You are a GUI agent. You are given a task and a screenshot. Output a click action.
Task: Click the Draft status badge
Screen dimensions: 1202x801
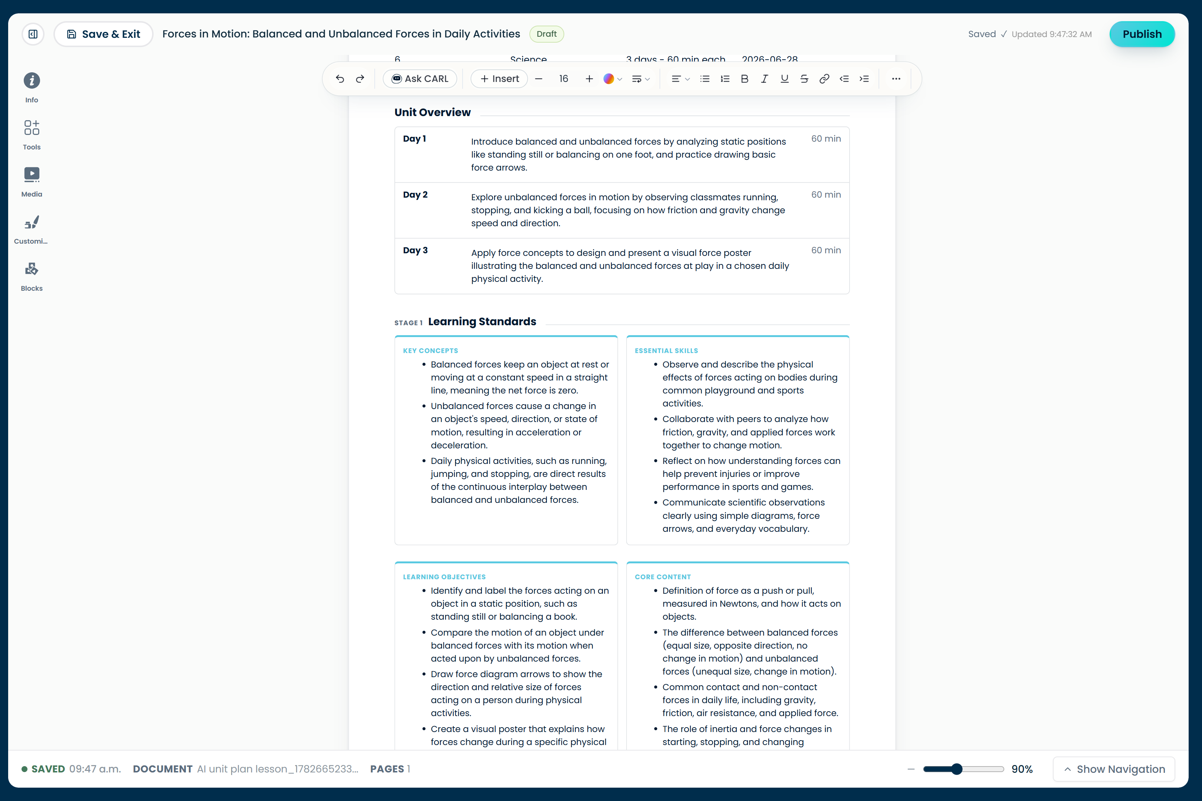click(x=546, y=34)
